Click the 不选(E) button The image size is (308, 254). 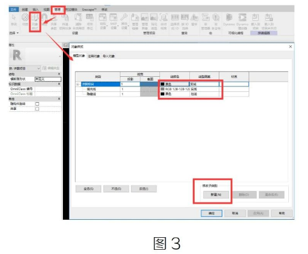116,189
